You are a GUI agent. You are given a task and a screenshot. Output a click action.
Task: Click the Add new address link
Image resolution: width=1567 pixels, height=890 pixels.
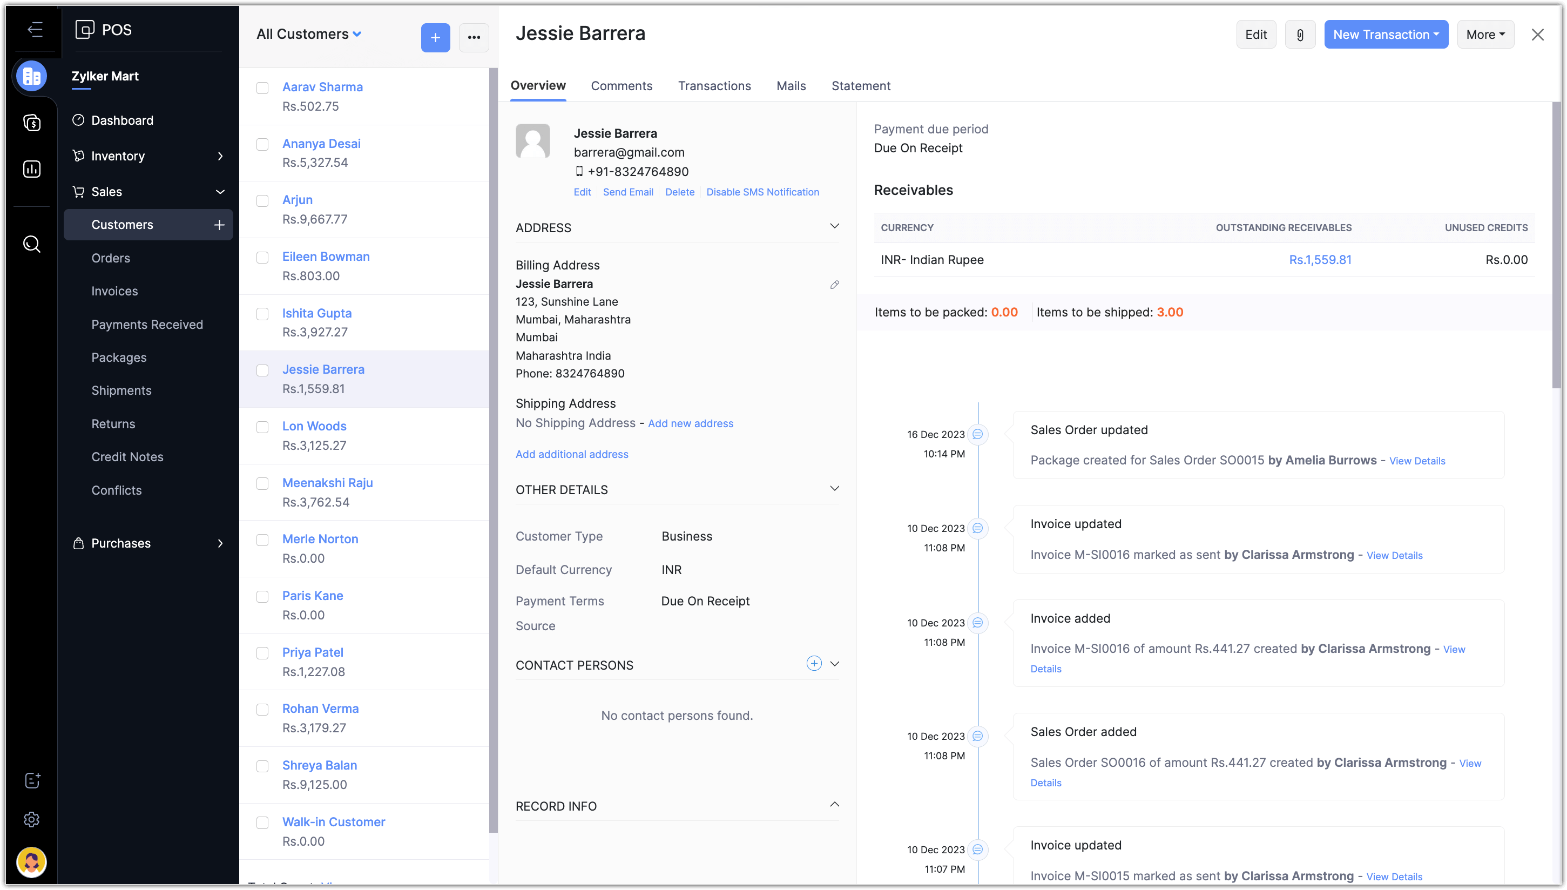pyautogui.click(x=690, y=423)
